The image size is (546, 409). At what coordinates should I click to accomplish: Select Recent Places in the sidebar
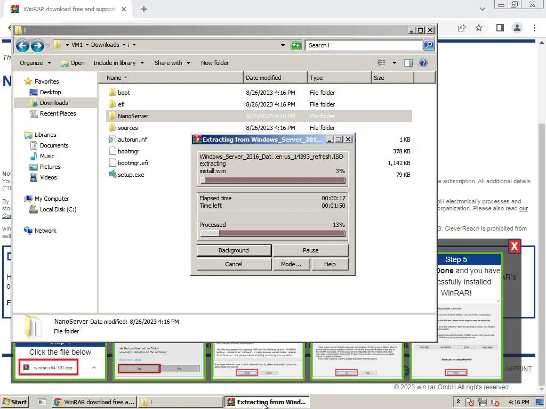point(53,113)
